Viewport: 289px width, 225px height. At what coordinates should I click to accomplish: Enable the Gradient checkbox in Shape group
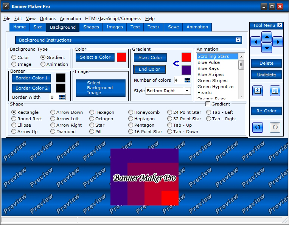click(208, 104)
